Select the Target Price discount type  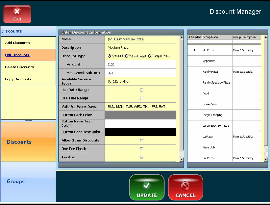coord(150,56)
